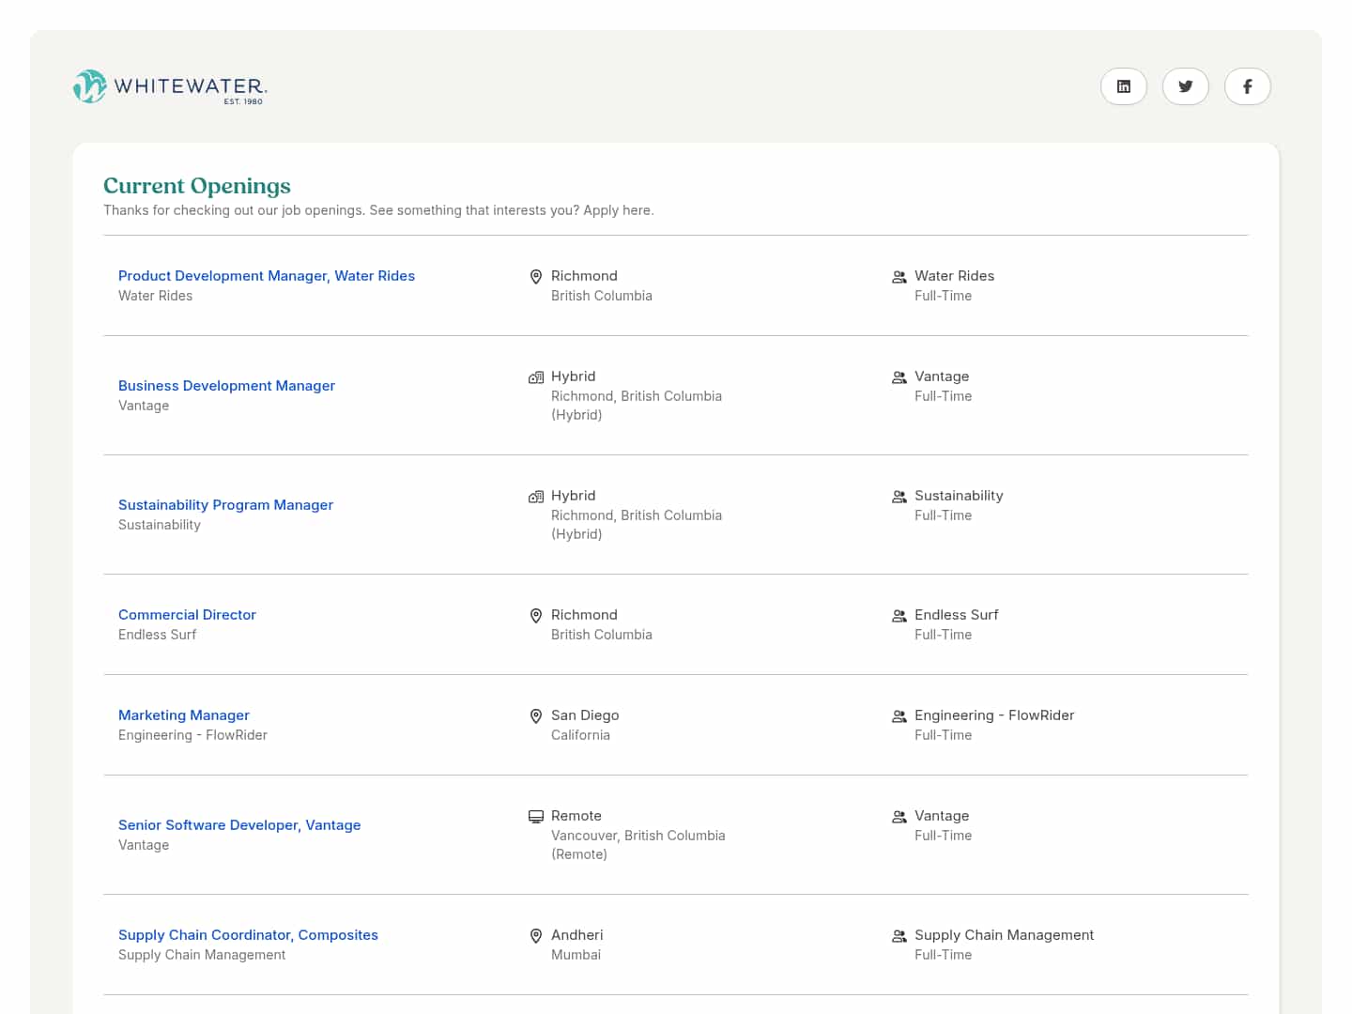Open the WhiteWater Facebook page icon
The image size is (1352, 1014).
(1247, 86)
